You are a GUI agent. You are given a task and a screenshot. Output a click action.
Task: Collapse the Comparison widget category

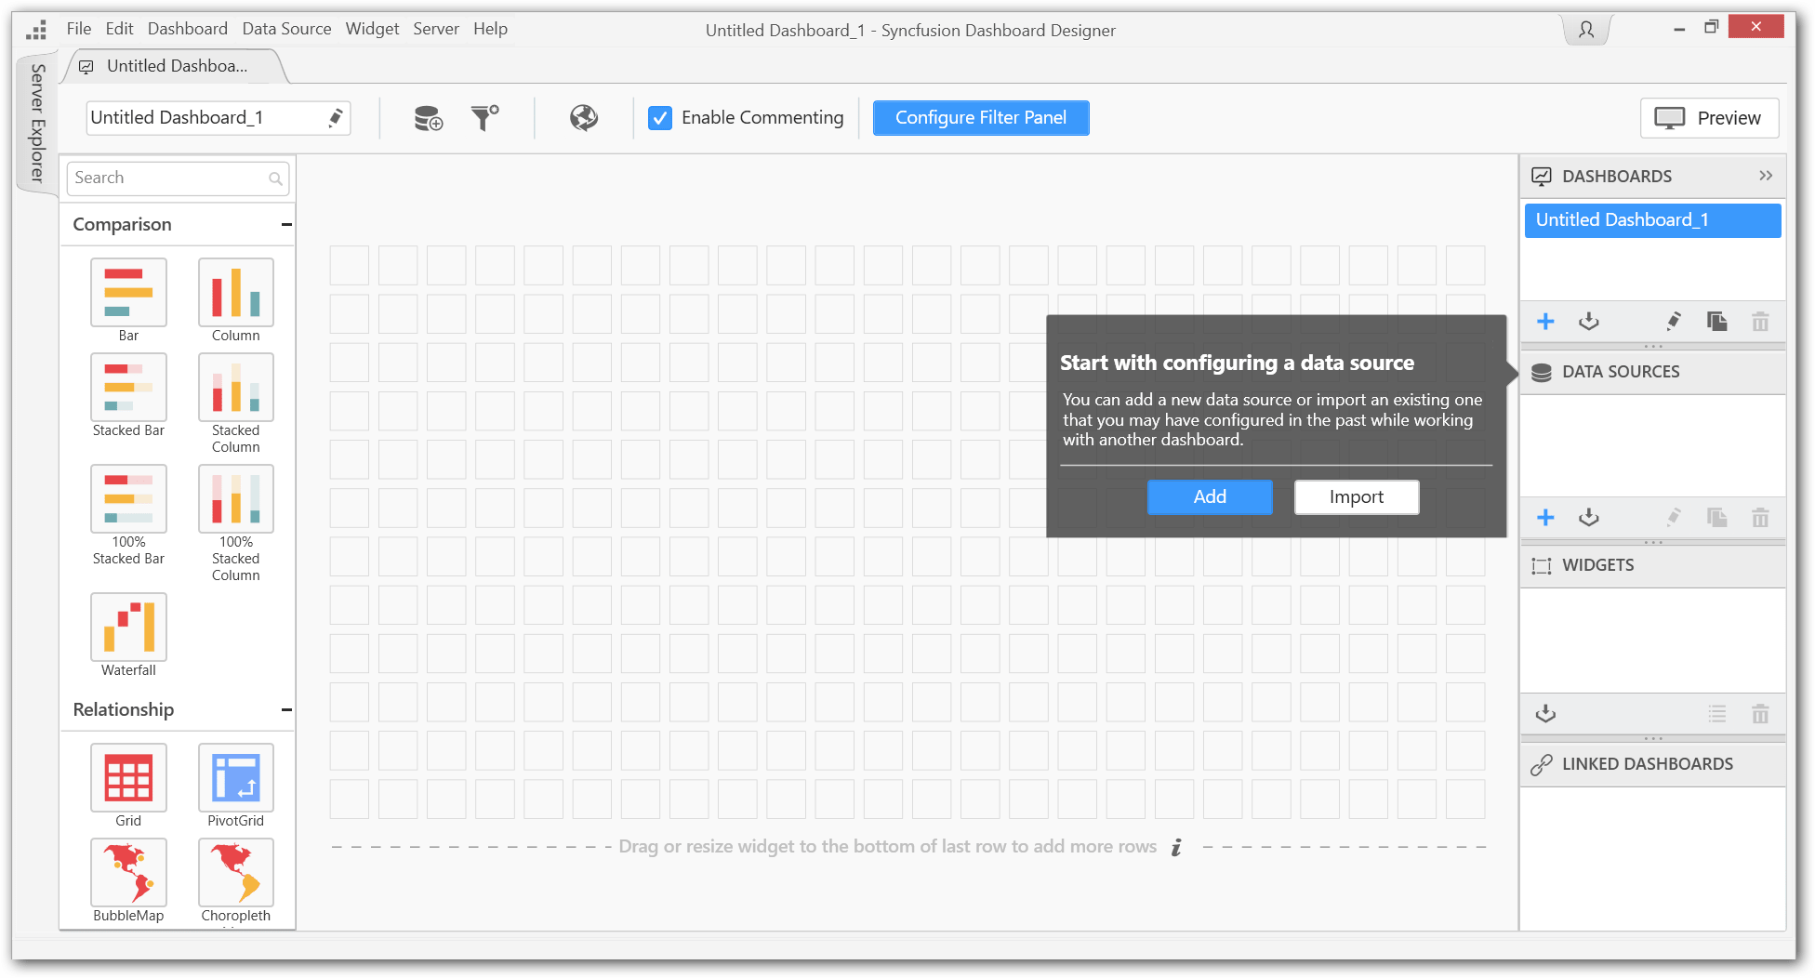[x=286, y=224]
